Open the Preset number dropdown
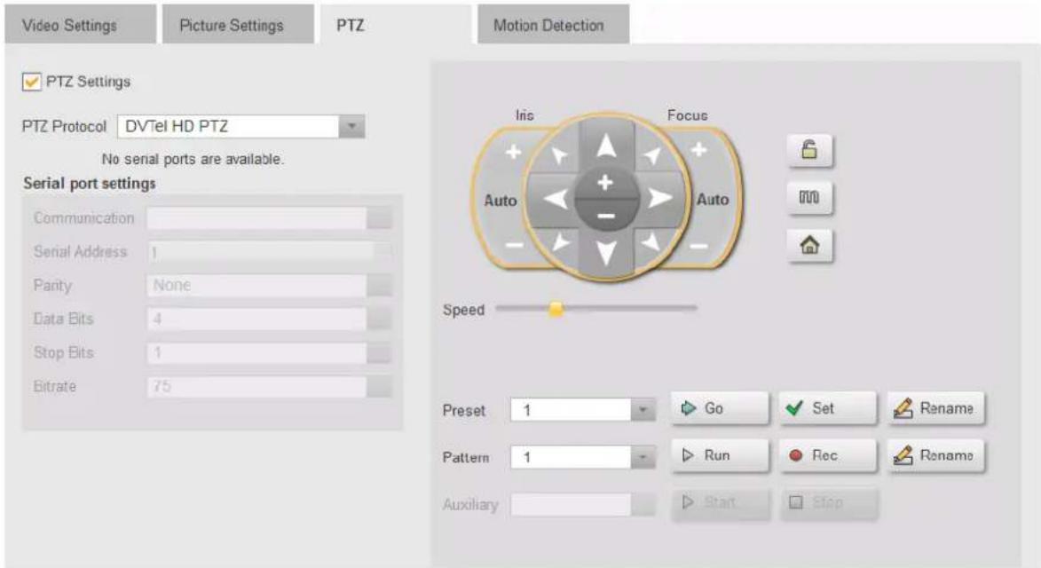The image size is (1041, 568). [x=642, y=410]
